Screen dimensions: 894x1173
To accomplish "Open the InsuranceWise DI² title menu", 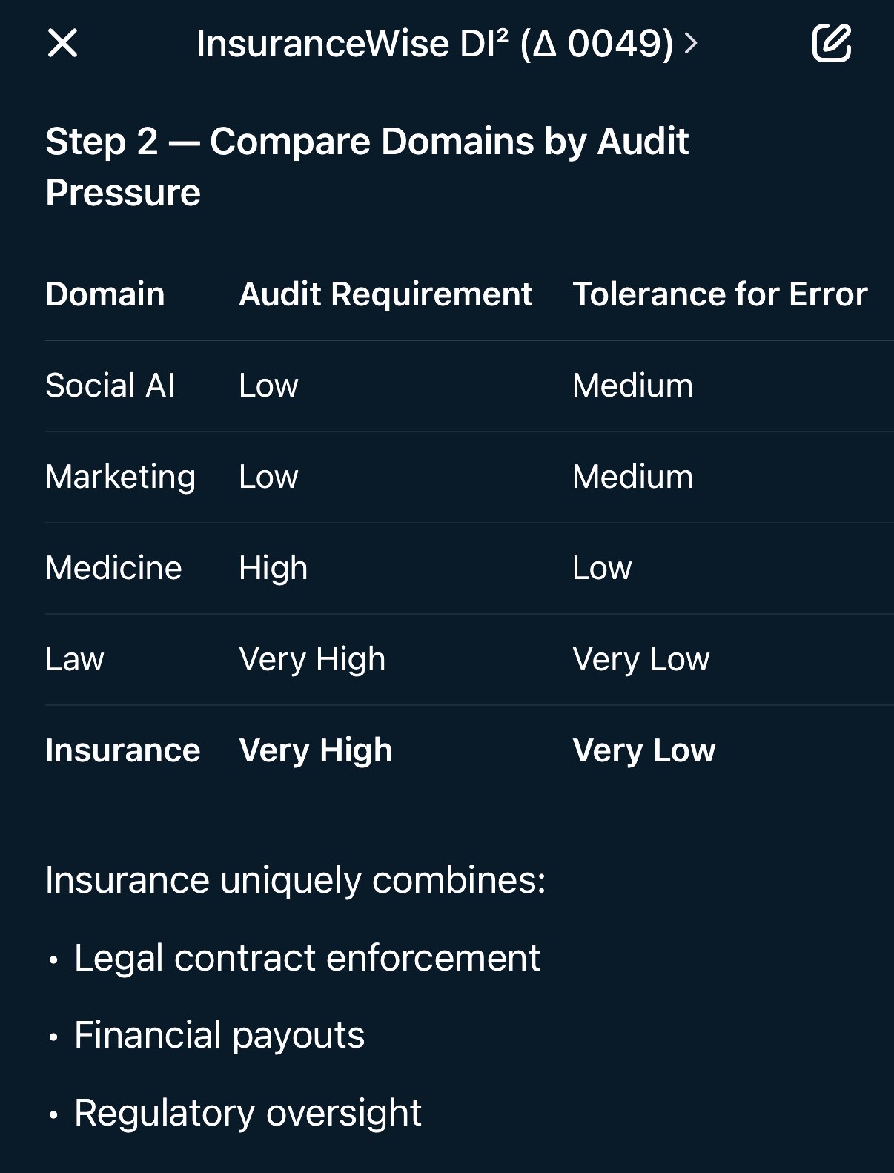I will [434, 44].
